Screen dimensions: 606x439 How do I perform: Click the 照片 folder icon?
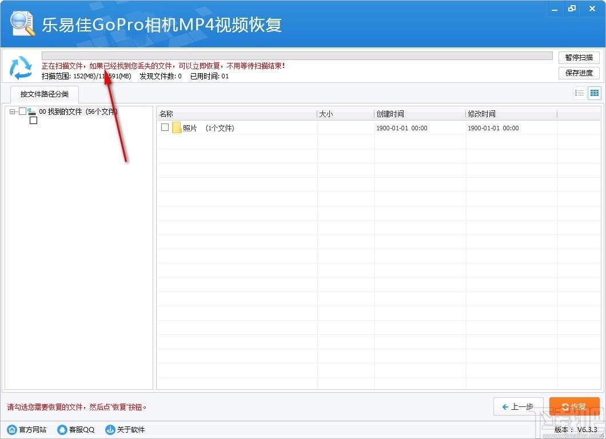tap(177, 127)
